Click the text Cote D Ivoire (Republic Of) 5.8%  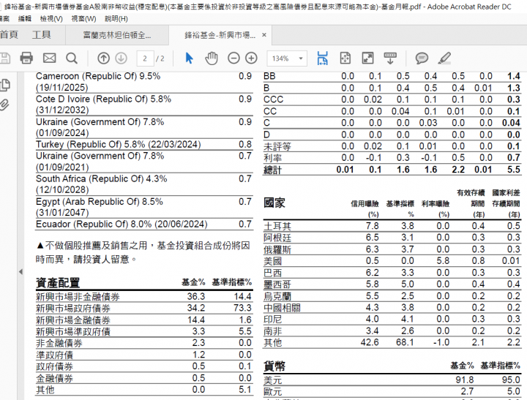pos(103,99)
